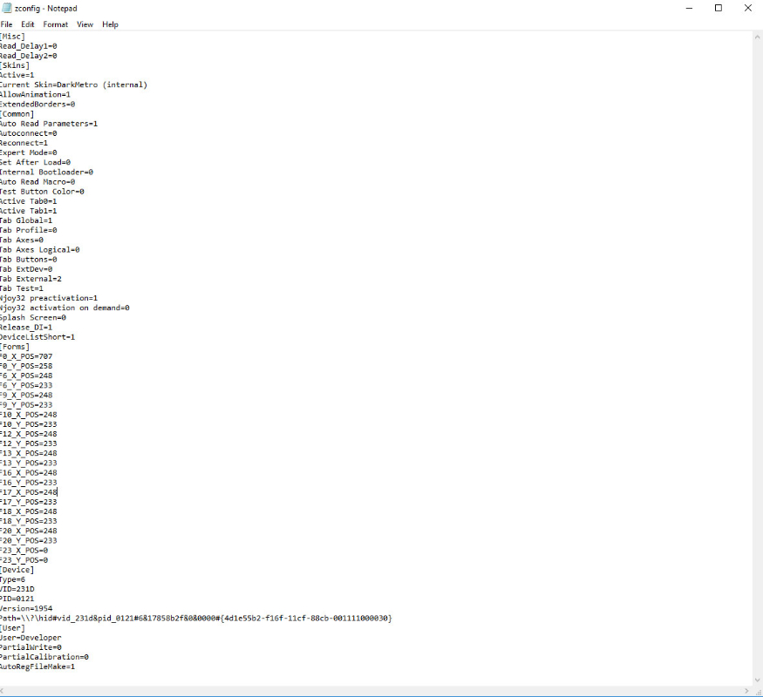Click the vertical scrollbar up arrow
Screen dimensions: 763x697
pyautogui.click(x=756, y=37)
